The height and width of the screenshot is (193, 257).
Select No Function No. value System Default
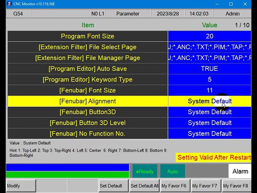click(210, 133)
